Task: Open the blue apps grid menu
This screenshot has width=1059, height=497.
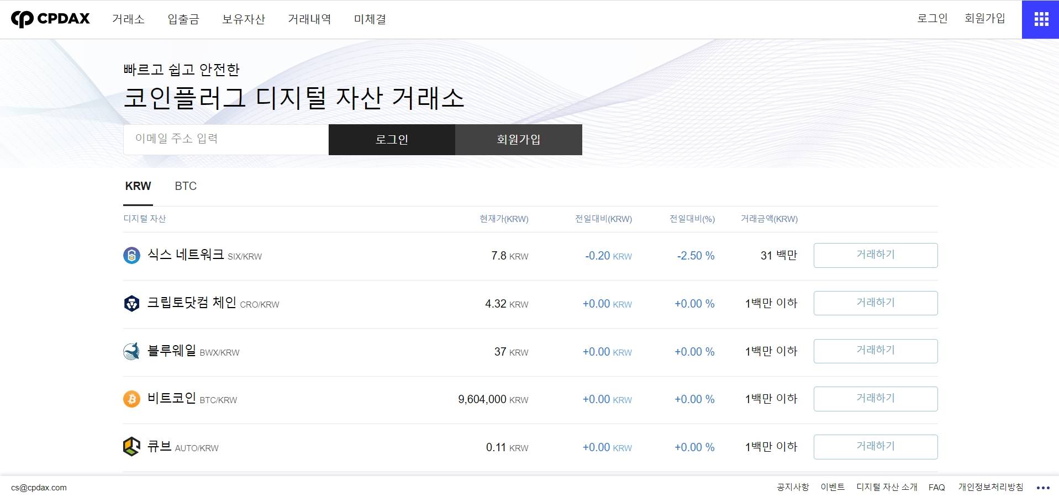Action: click(1041, 19)
